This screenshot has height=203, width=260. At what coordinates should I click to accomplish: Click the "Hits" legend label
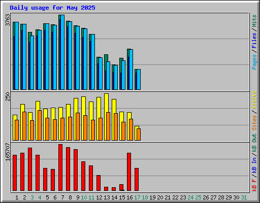(254, 21)
